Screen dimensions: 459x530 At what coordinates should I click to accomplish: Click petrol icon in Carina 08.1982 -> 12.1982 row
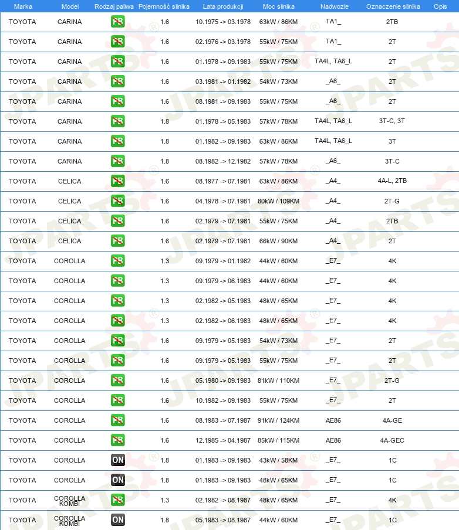click(x=118, y=162)
